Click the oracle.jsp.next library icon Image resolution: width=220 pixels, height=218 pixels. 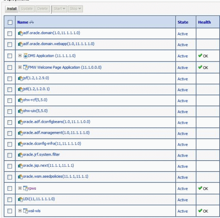[x=20, y=166]
